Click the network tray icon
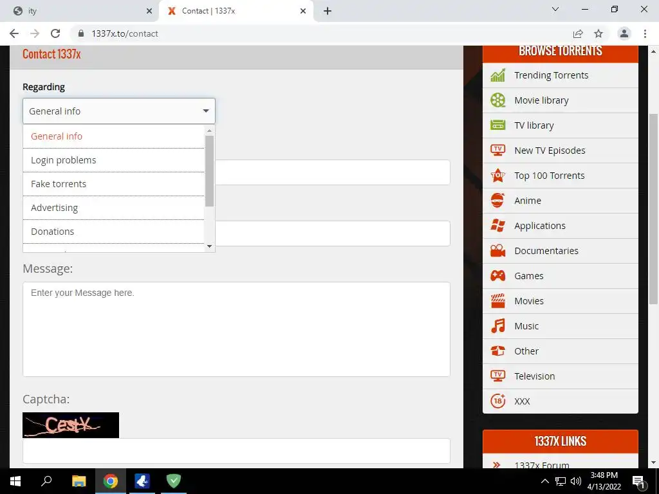 click(x=561, y=481)
